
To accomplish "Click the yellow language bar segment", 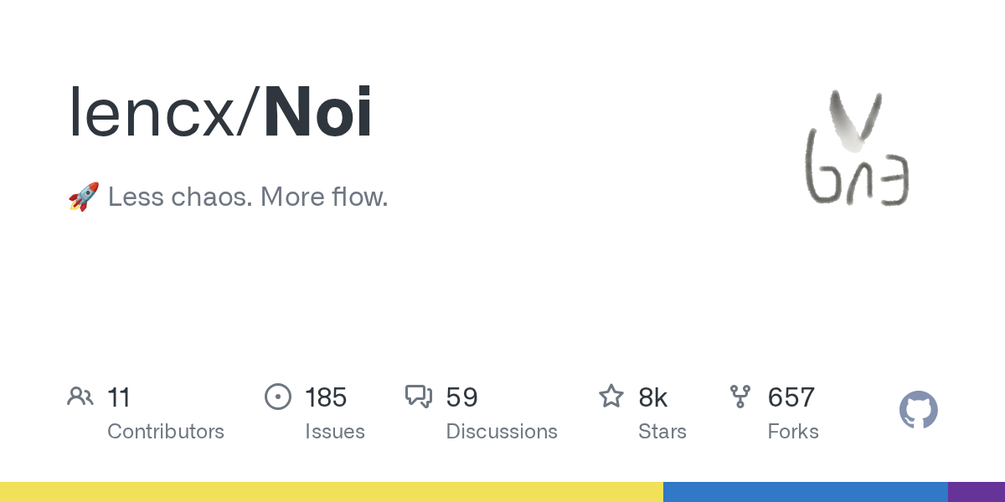I will click(331, 492).
